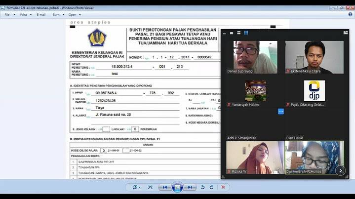This screenshot has width=355, height=199.
Task: Click the E-mail menu item
Action: [x=41, y=15]
